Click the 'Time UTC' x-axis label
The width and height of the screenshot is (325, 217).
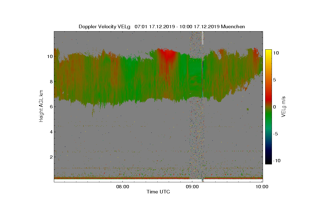point(158,192)
